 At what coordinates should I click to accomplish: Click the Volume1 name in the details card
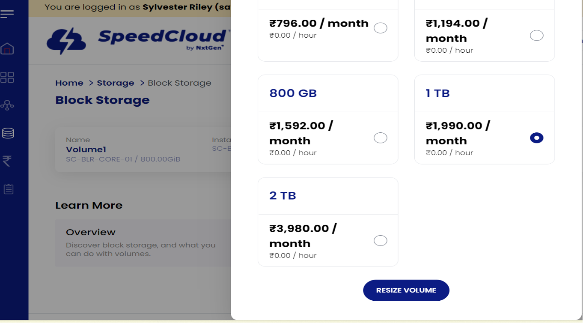pyautogui.click(x=86, y=149)
